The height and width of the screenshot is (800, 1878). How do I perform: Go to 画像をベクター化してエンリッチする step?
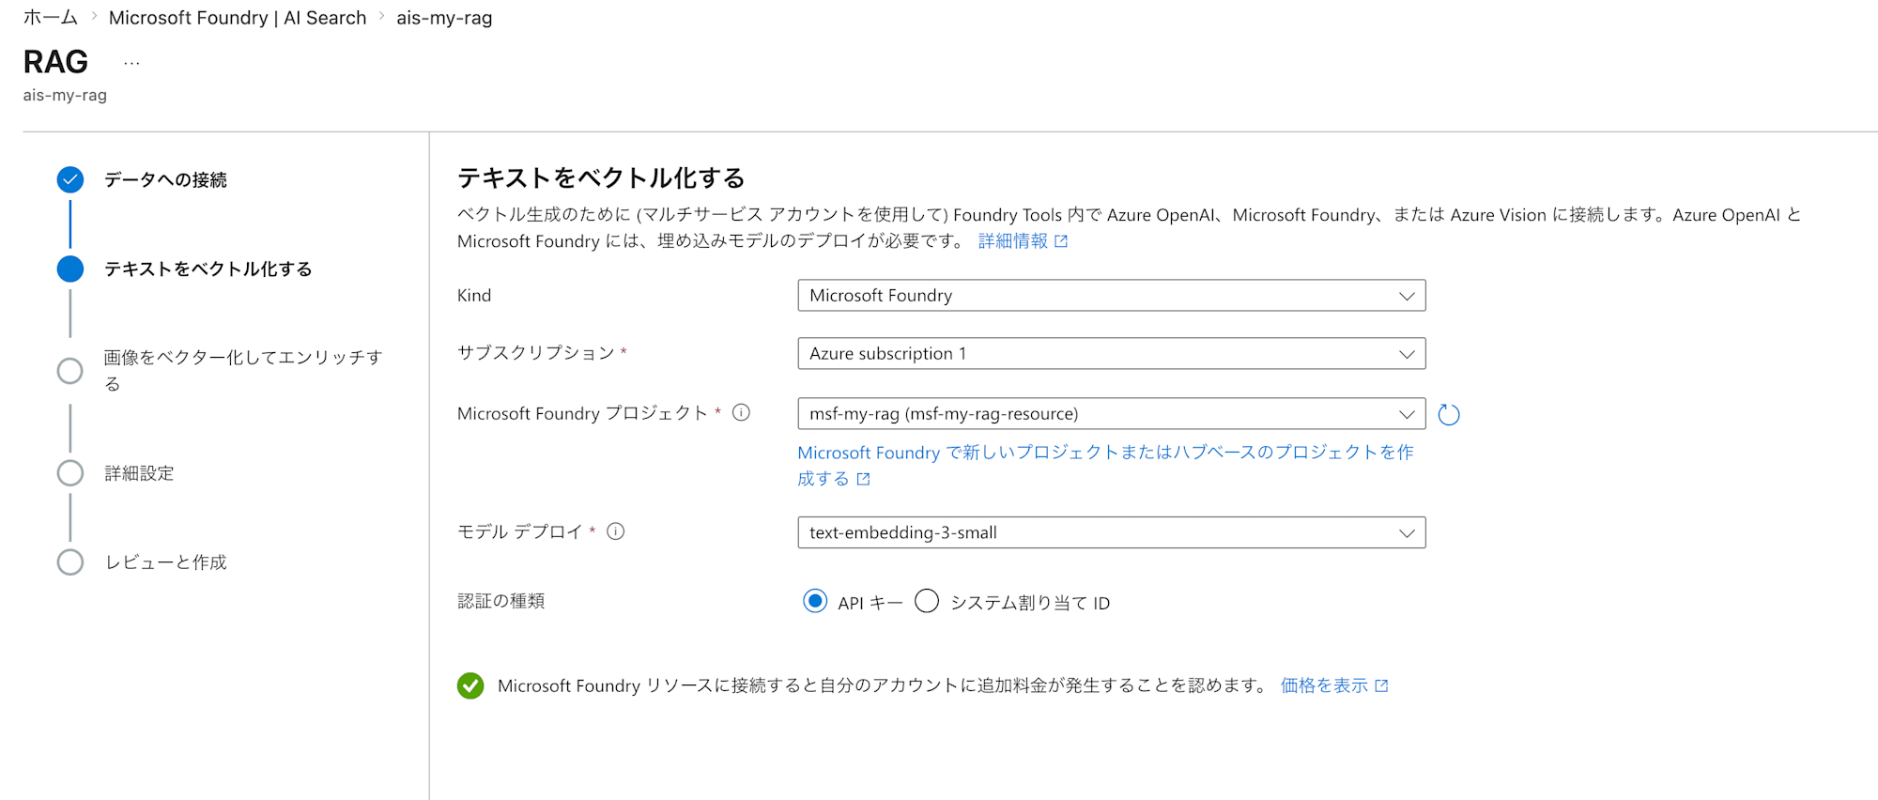[243, 371]
